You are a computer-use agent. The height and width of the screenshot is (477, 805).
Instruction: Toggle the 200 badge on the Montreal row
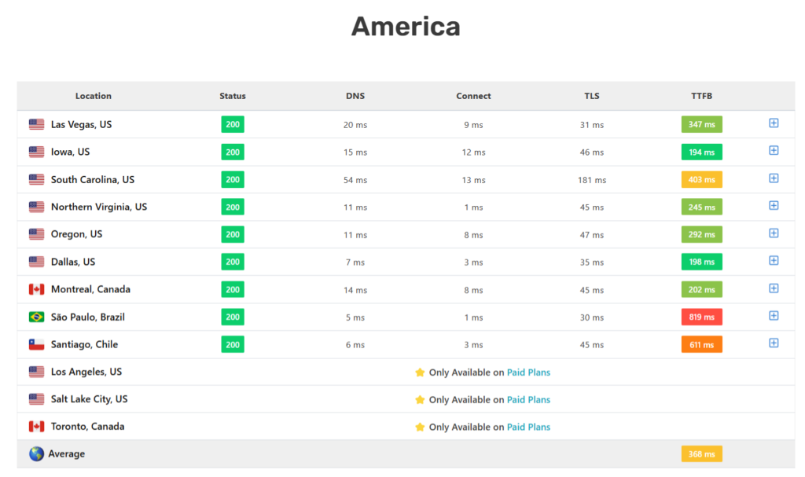click(232, 289)
